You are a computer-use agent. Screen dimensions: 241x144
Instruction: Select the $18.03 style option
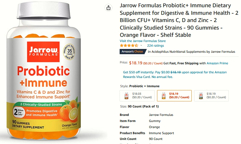[137, 96]
